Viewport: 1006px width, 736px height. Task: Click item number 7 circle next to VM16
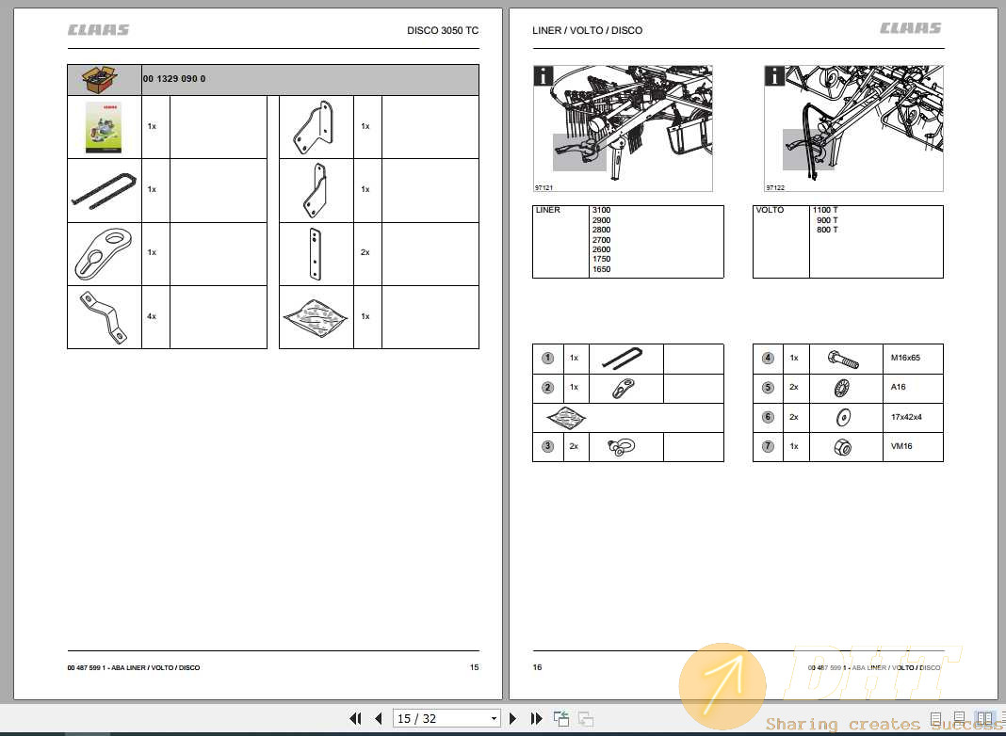point(768,445)
